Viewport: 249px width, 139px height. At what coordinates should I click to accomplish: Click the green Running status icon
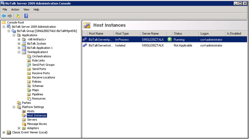[170, 39]
